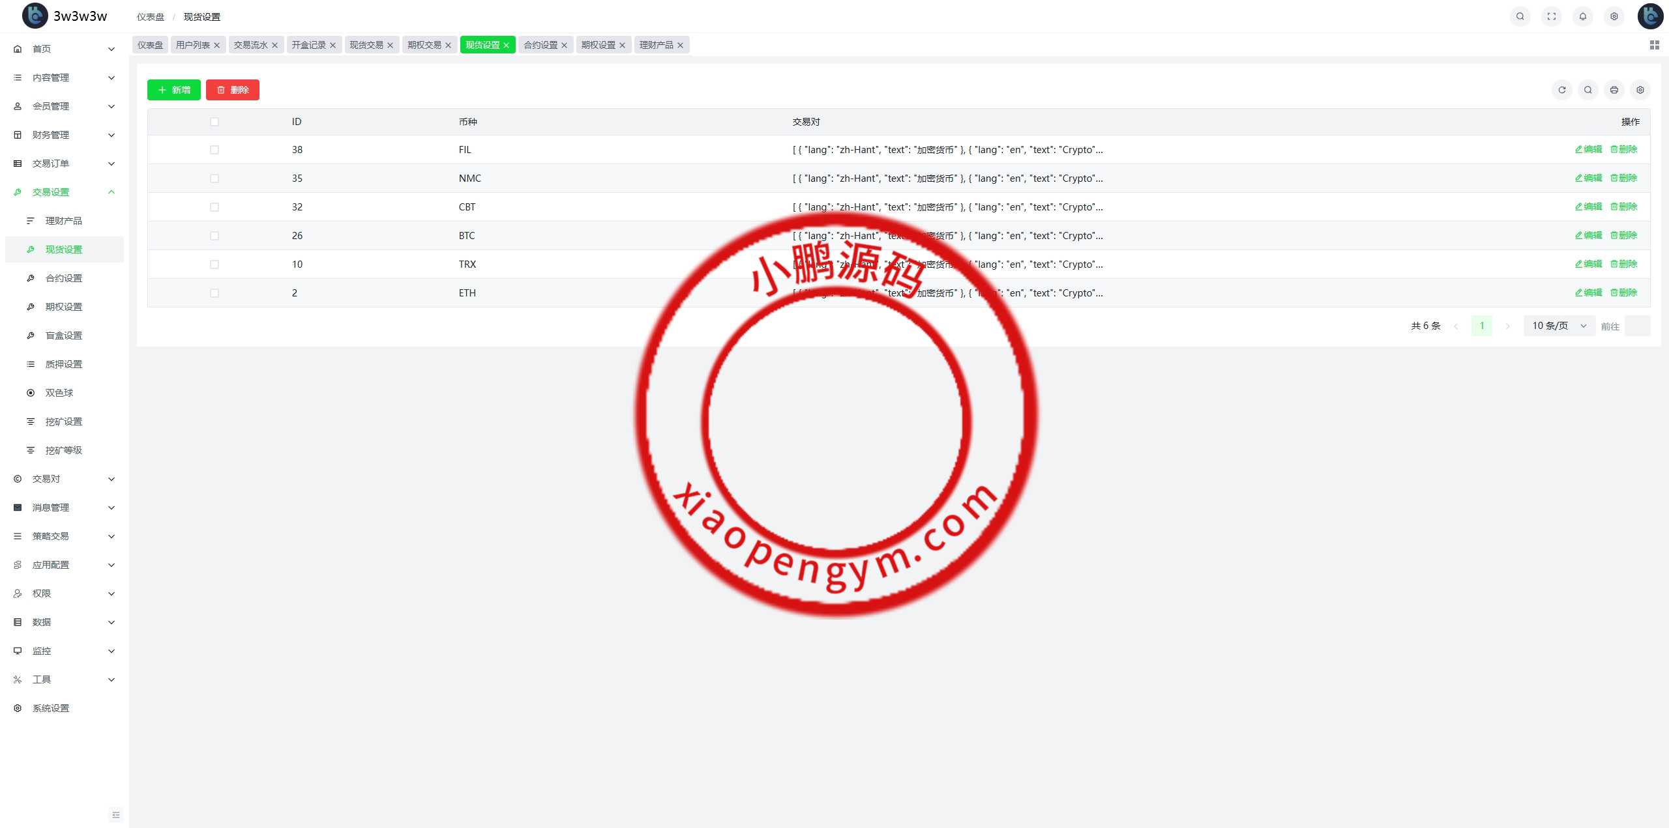Select all rows via header checkbox

(214, 121)
